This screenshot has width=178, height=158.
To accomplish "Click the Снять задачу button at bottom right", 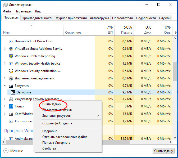I will click(163, 151).
